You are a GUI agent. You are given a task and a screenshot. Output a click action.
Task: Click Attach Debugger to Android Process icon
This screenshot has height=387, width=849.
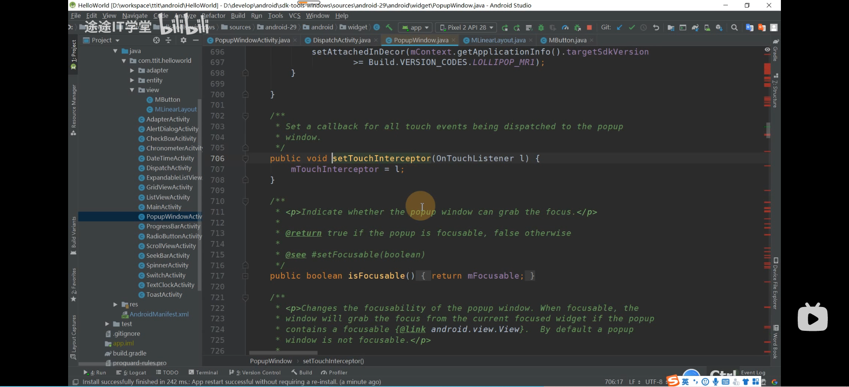click(x=577, y=27)
